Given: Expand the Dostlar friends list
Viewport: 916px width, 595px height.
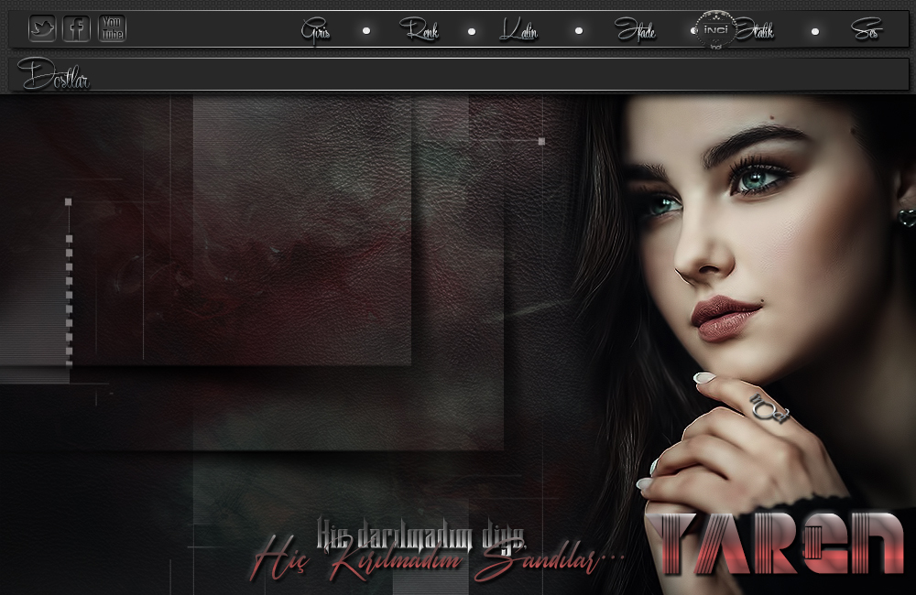Looking at the screenshot, I should (x=55, y=75).
